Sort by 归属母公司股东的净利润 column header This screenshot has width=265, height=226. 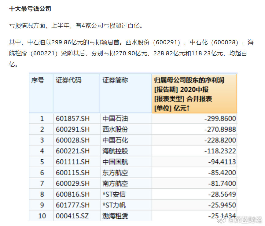click(194, 94)
